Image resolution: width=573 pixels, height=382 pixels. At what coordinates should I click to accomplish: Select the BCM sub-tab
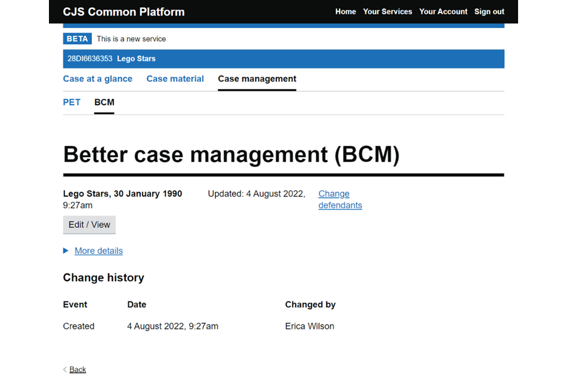(x=104, y=102)
